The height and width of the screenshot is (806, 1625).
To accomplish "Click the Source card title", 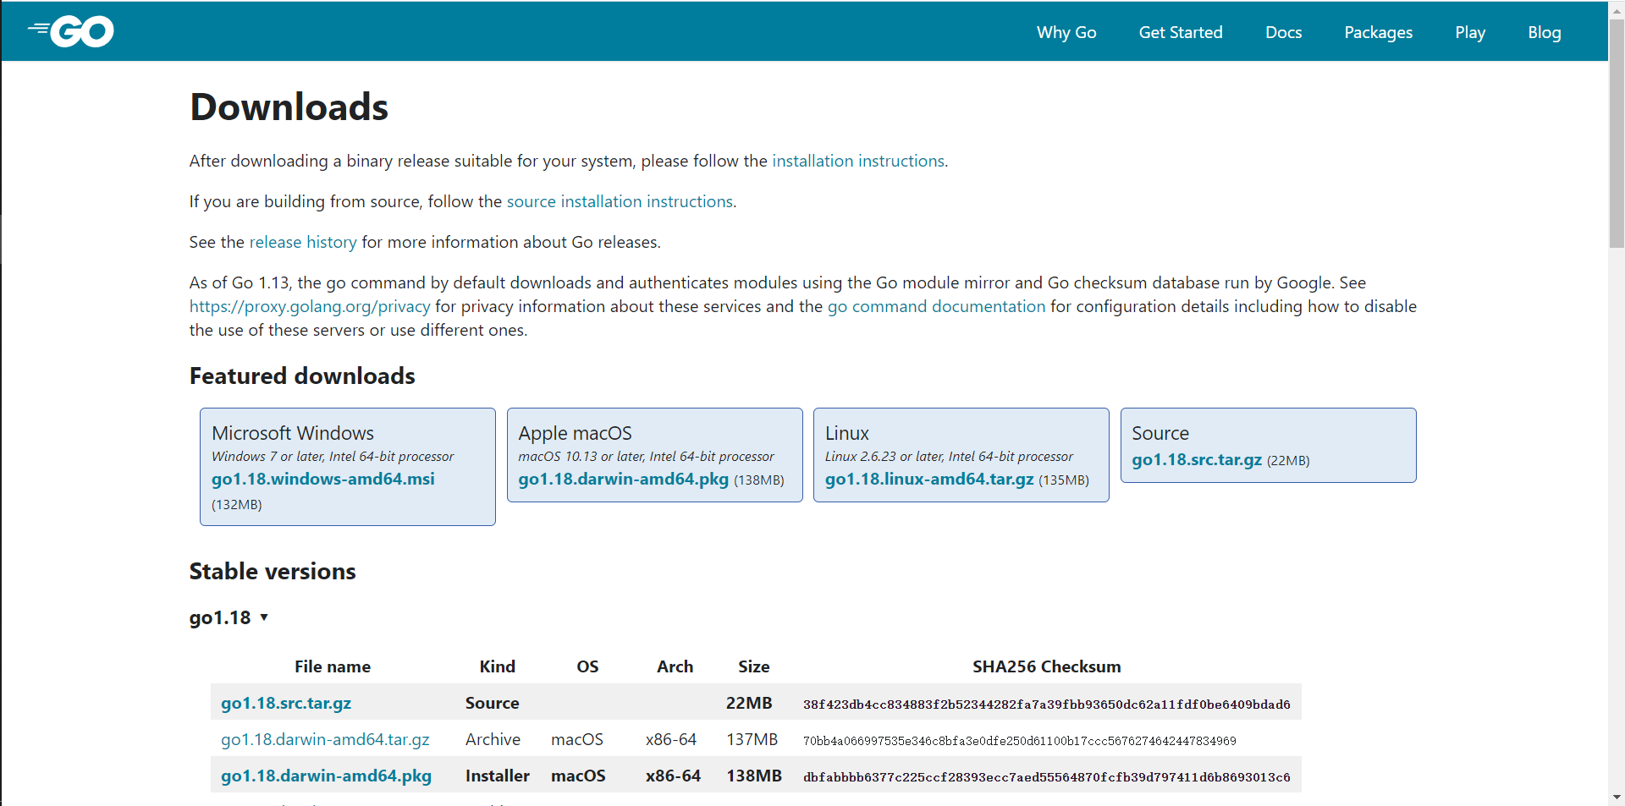I will point(1160,433).
